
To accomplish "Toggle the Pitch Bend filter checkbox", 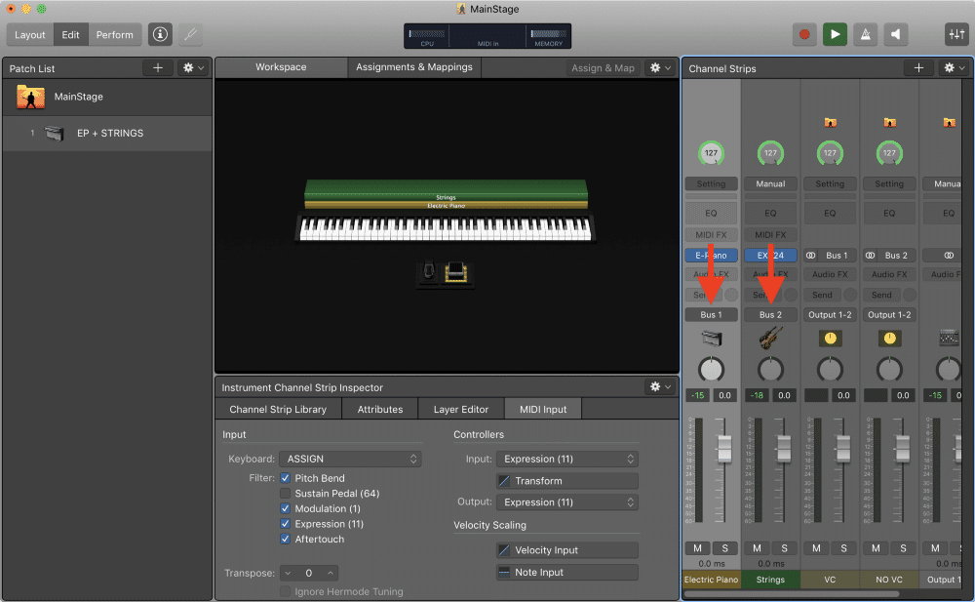I will (286, 478).
